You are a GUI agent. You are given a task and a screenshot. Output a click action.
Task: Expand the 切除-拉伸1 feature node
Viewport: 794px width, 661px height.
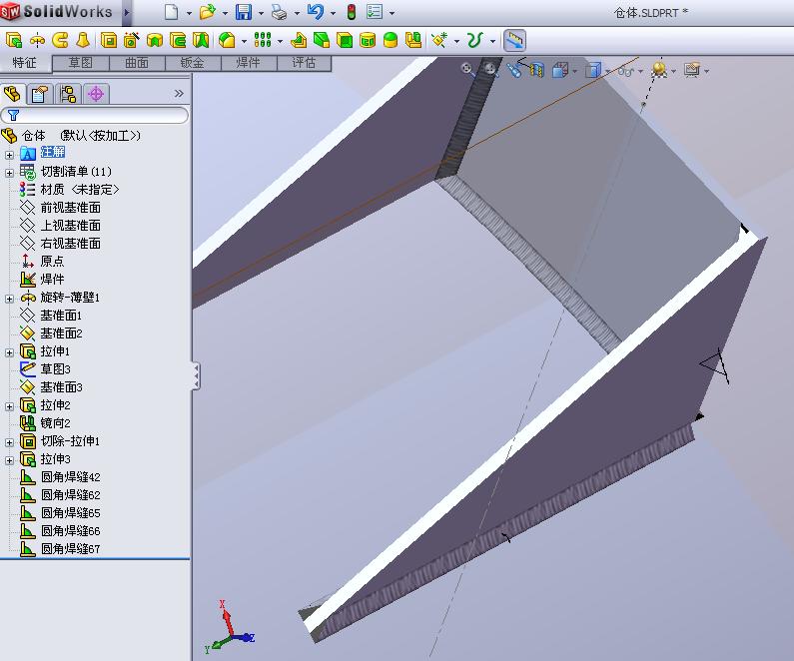(9, 442)
